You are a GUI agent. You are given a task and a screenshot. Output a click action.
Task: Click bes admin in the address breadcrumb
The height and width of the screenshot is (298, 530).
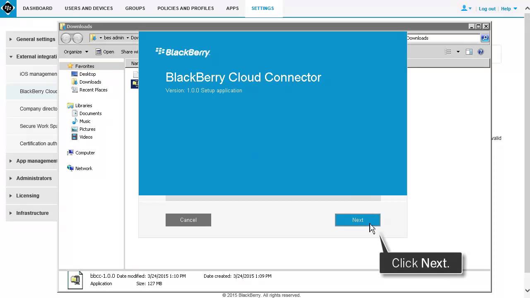114,38
